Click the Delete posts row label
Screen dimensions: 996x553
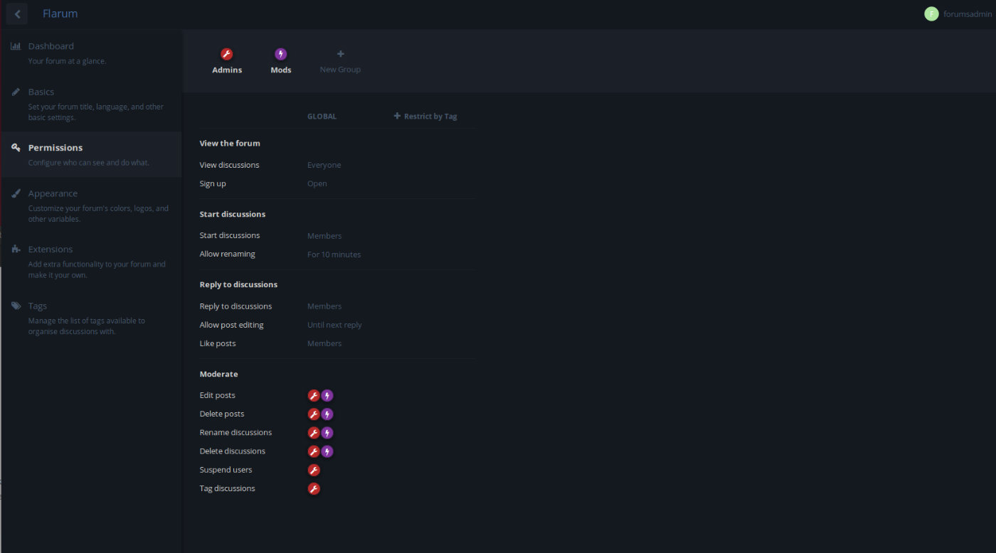pyautogui.click(x=222, y=414)
